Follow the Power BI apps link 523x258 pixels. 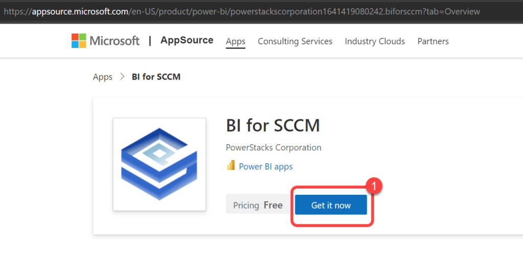(266, 166)
